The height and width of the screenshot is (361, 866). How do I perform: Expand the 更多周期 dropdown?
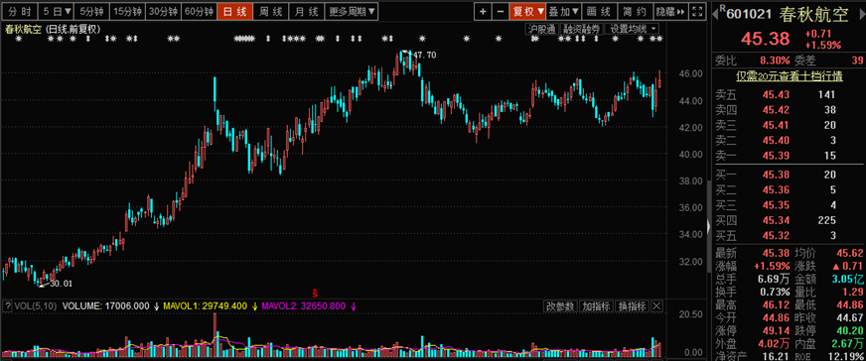[352, 11]
